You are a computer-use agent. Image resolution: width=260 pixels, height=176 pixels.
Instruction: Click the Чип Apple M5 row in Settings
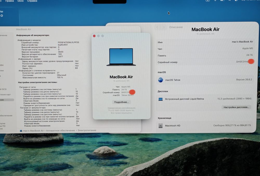click(205, 48)
